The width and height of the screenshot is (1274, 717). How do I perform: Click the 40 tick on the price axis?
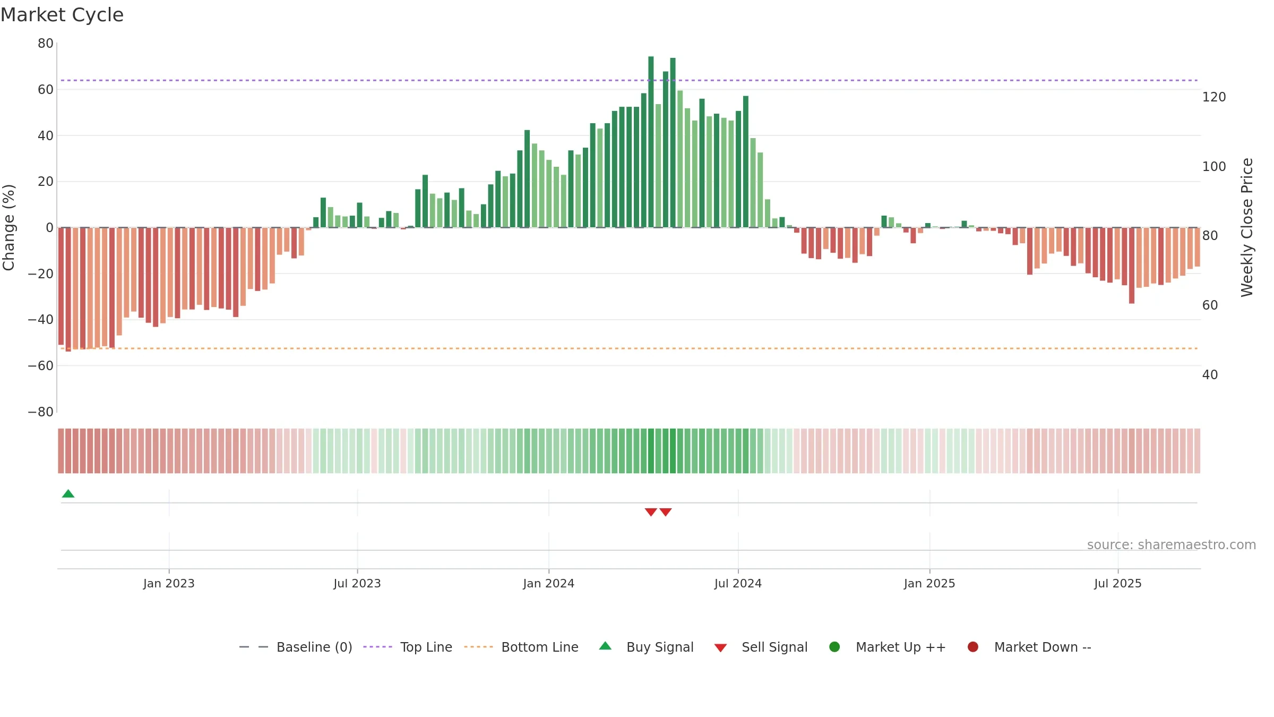pyautogui.click(x=1210, y=375)
